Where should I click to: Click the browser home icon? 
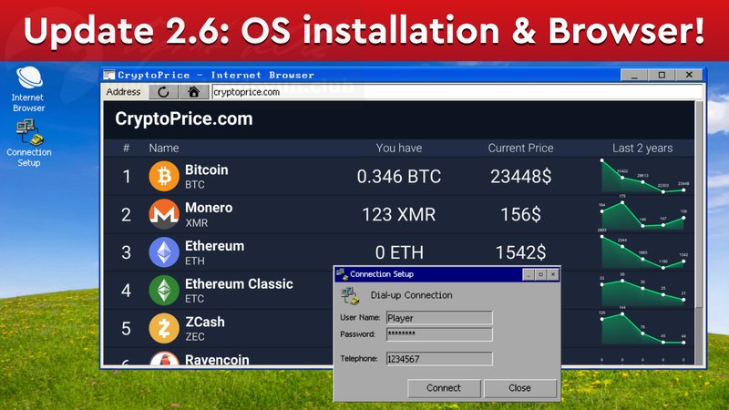point(192,92)
